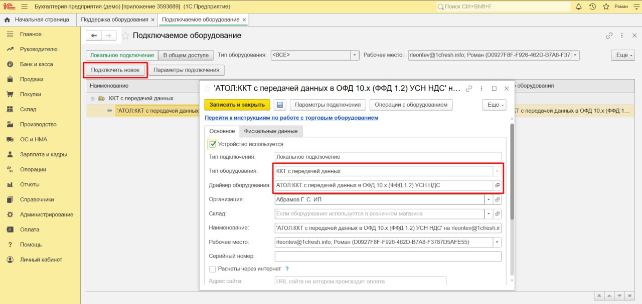642x304 pixels.
Task: Open 'Поддержка оборудования' tab
Action: [x=114, y=20]
